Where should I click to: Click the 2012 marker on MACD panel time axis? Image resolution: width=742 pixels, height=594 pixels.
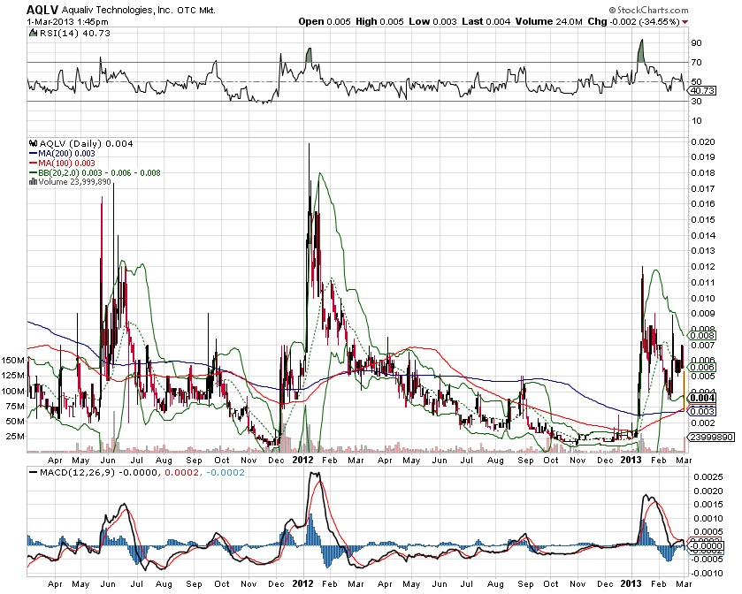[x=302, y=583]
